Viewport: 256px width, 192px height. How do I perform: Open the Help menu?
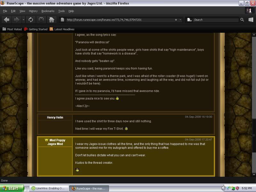(71, 11)
